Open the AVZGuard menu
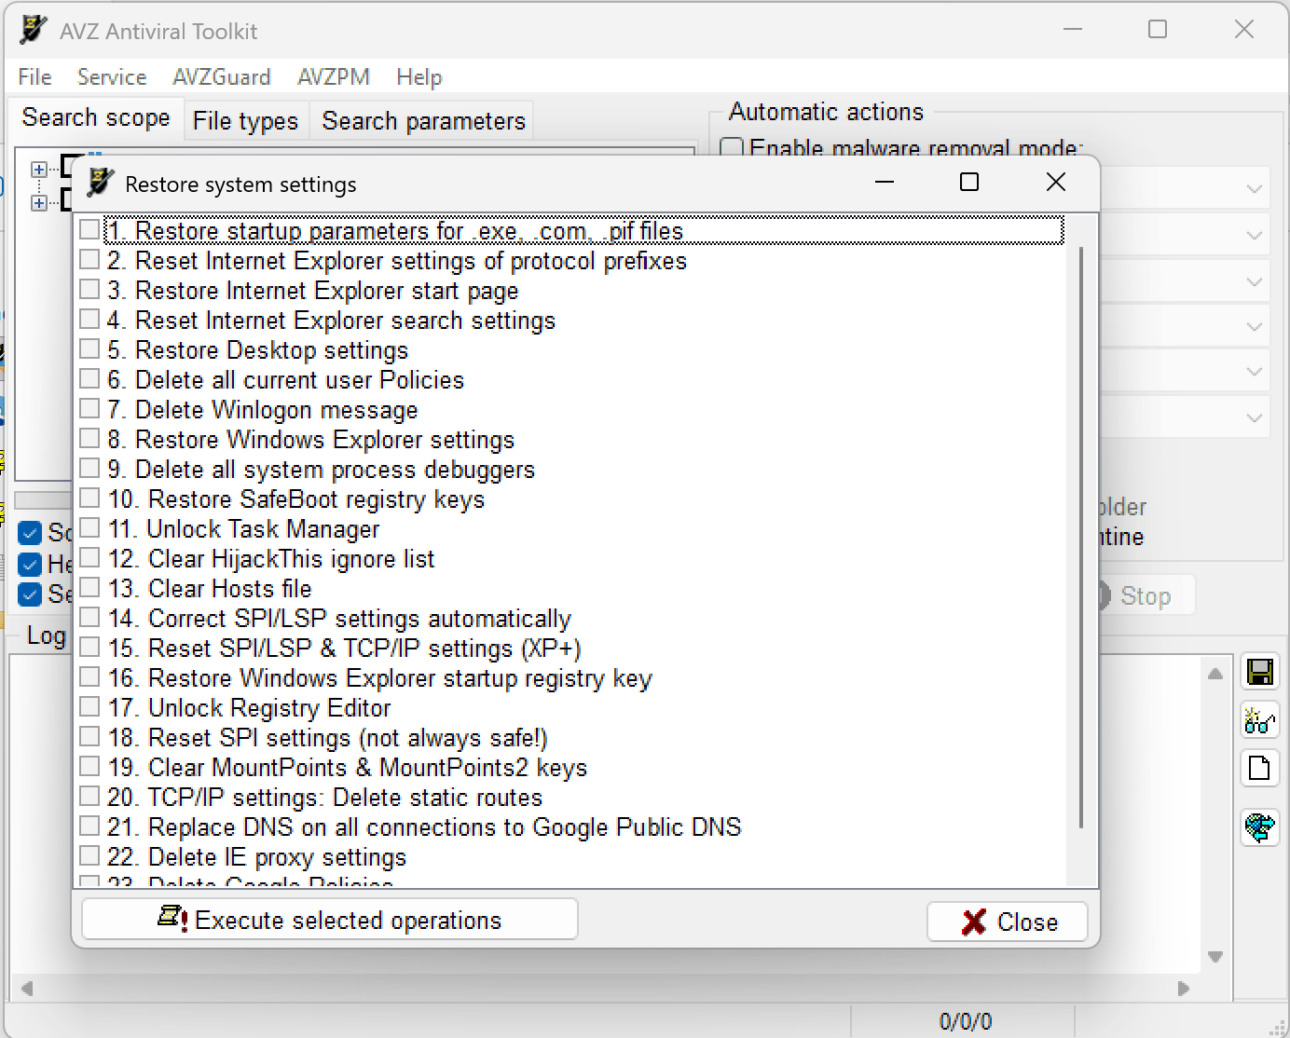 [x=222, y=76]
